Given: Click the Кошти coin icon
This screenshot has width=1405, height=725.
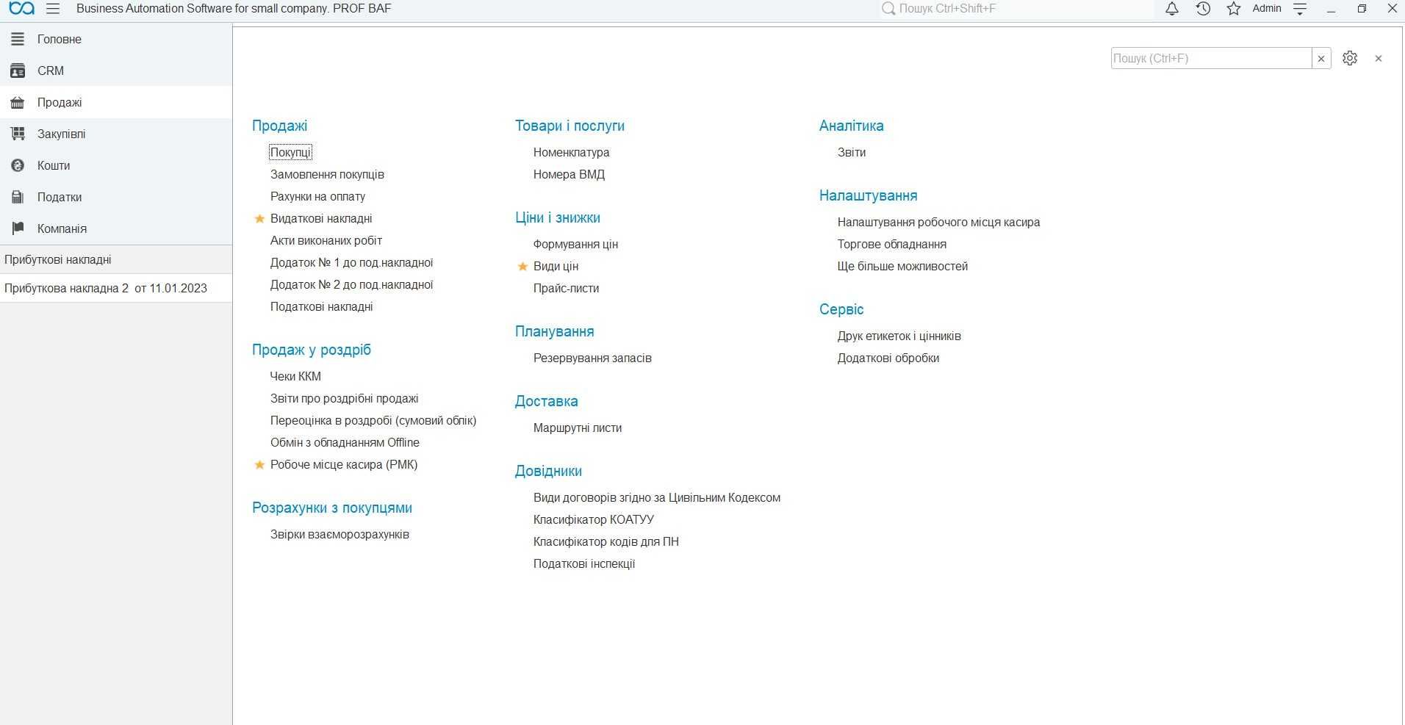Looking at the screenshot, I should pyautogui.click(x=18, y=165).
